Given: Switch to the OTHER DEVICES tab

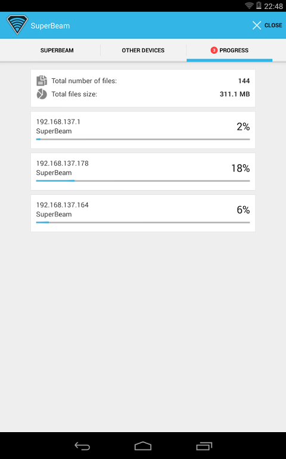Looking at the screenshot, I should [x=143, y=50].
